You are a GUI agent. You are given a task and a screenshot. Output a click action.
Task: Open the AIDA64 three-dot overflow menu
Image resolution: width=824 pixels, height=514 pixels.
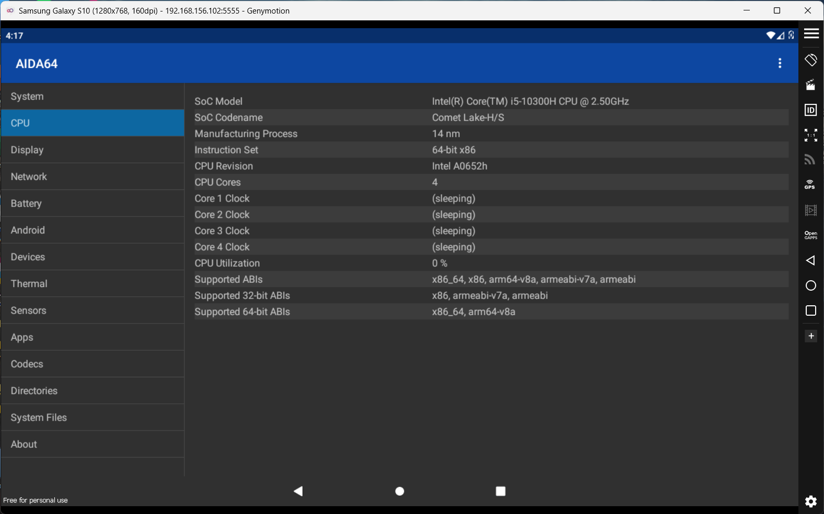tap(780, 63)
